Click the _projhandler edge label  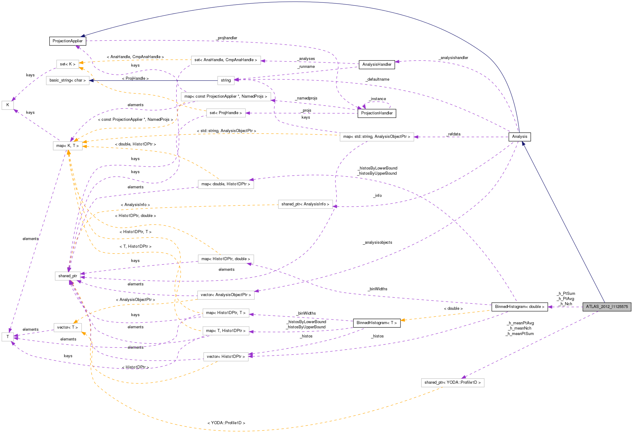pyautogui.click(x=227, y=38)
